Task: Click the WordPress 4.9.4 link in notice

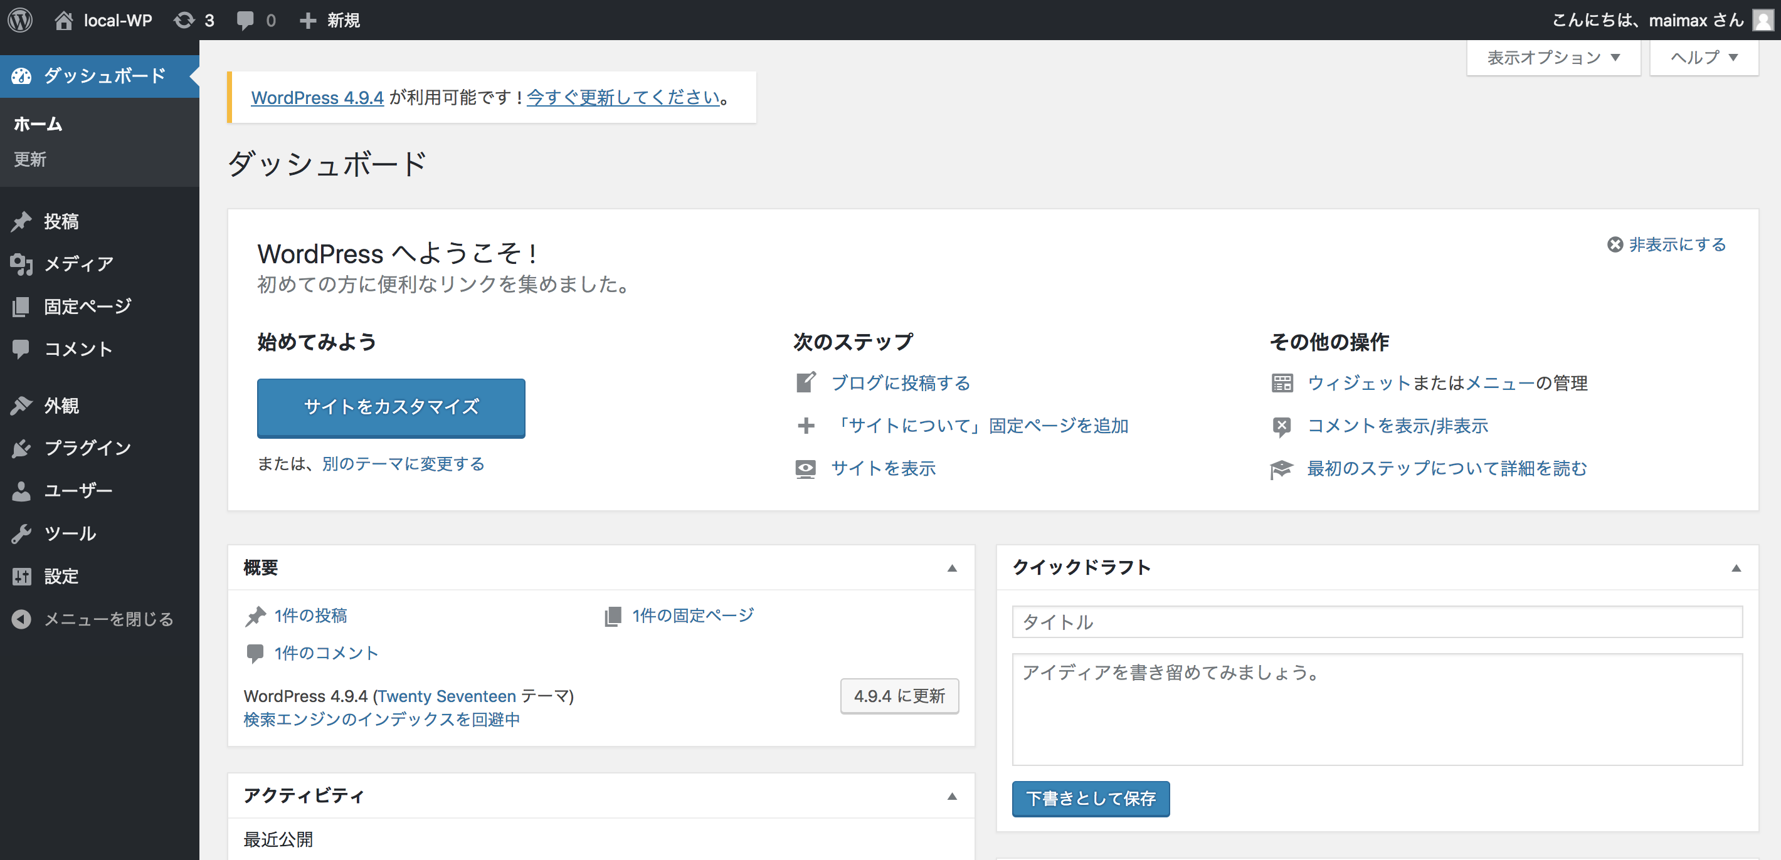Action: (317, 98)
